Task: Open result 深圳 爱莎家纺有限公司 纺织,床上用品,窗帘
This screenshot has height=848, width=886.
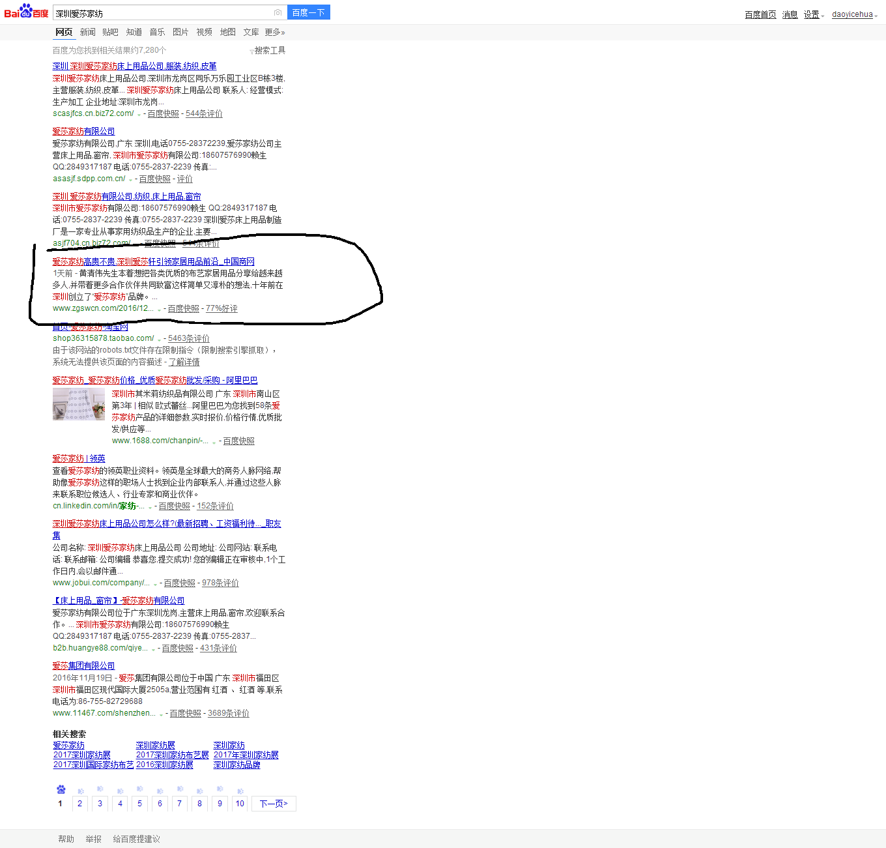Action: click(x=126, y=196)
